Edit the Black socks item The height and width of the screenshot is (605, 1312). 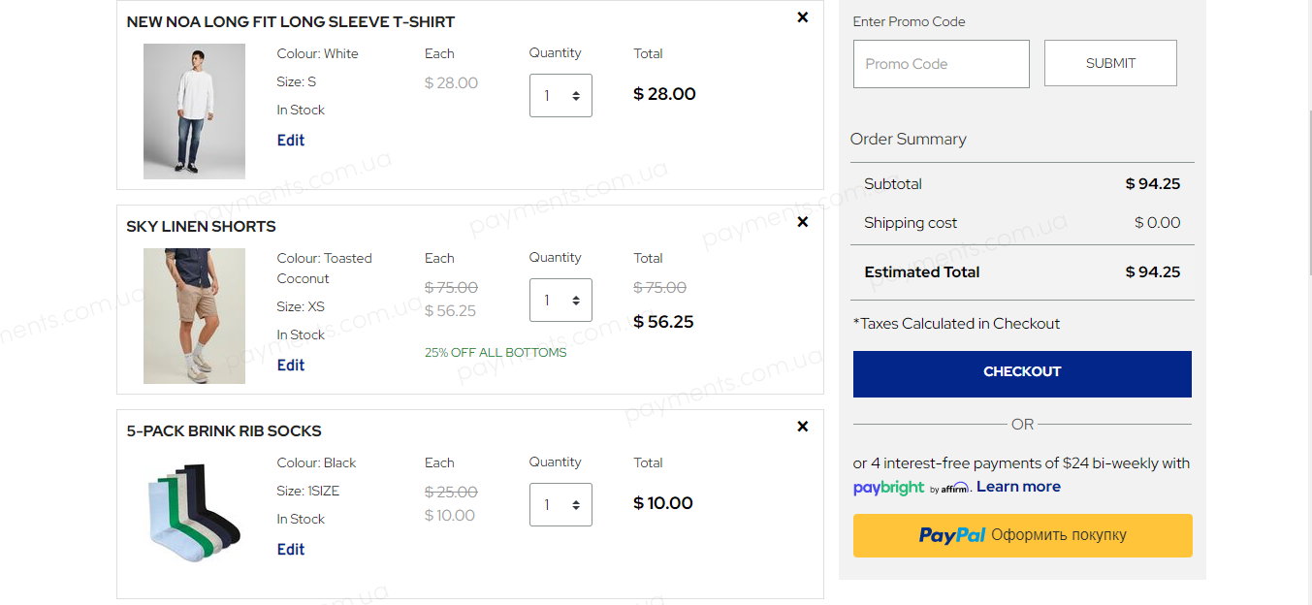(x=291, y=549)
